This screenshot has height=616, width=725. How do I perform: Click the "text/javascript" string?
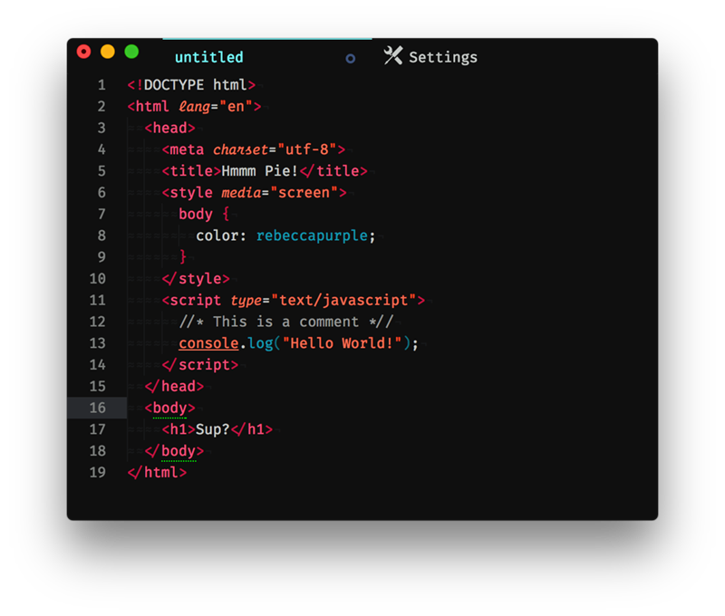(x=344, y=301)
